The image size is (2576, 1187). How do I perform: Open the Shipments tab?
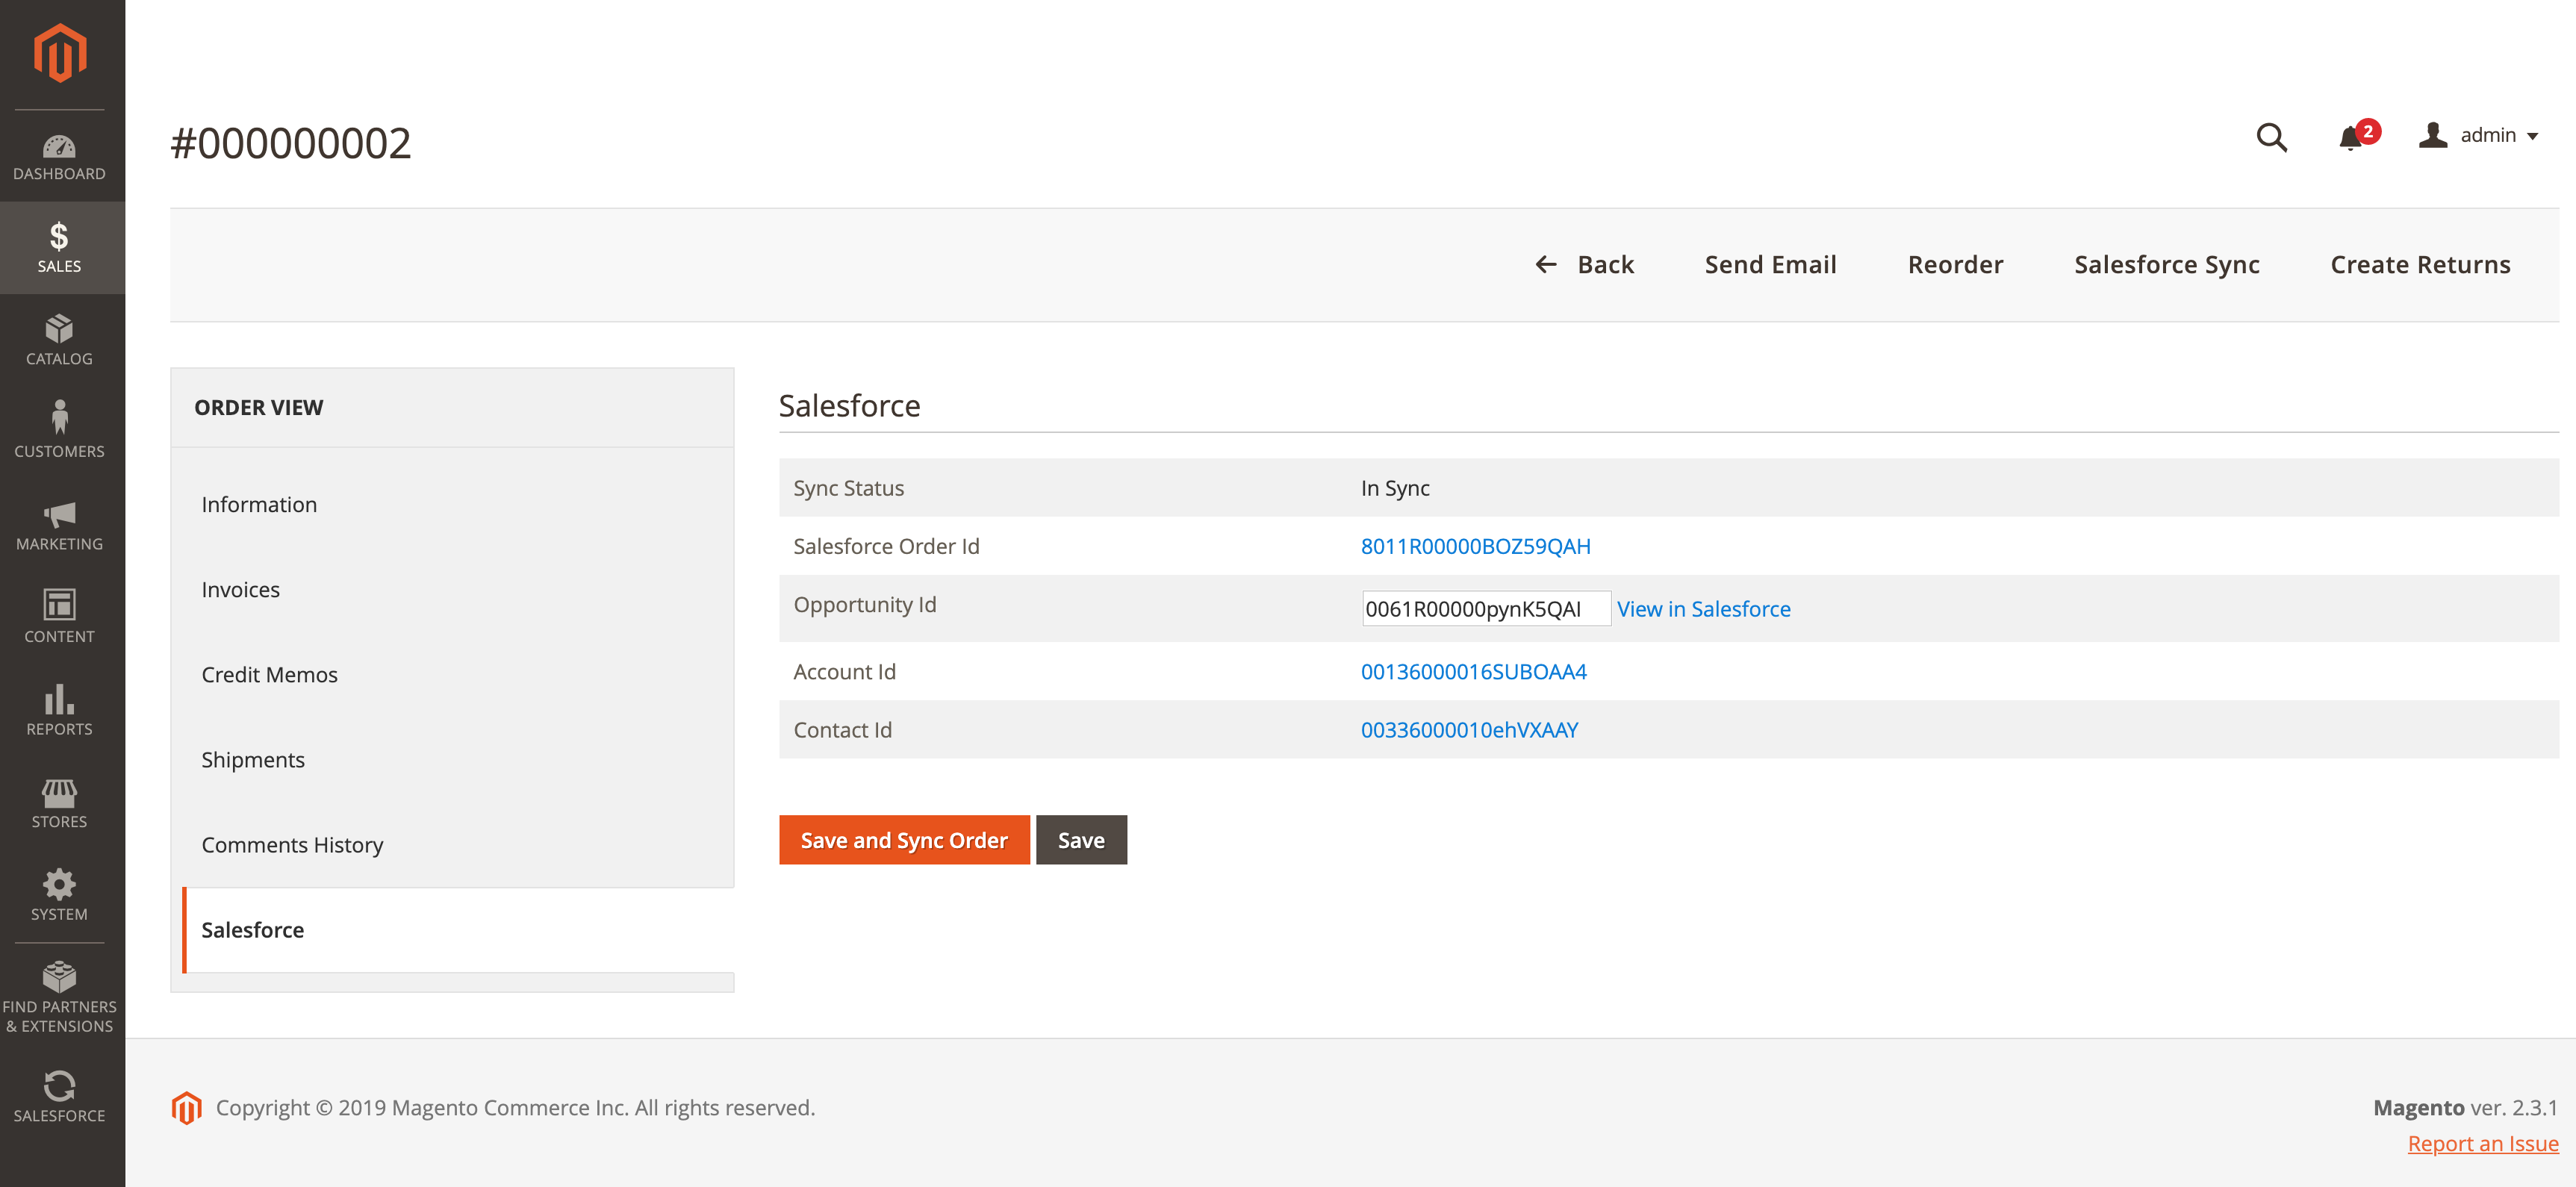(252, 759)
